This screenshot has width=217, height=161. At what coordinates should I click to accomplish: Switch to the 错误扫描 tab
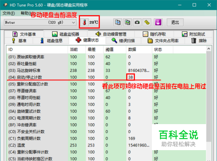123,41
